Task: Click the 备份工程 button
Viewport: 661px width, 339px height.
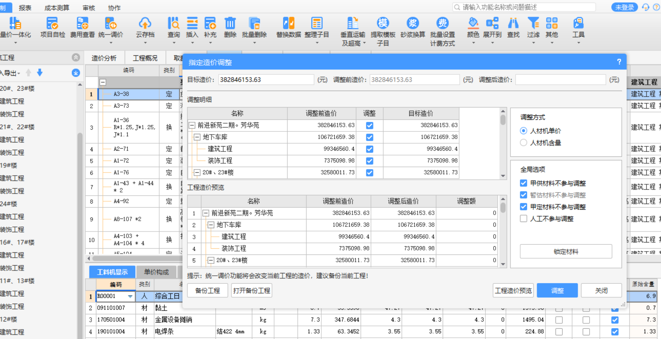Action: click(208, 291)
